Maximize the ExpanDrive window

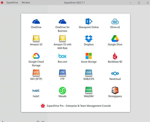click(x=139, y=3)
